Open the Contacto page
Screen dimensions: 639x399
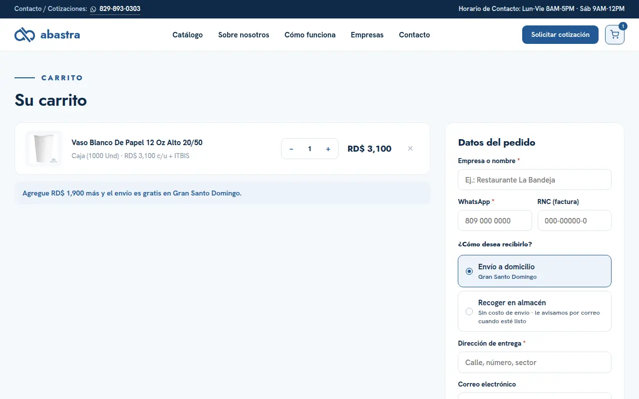[x=414, y=35]
